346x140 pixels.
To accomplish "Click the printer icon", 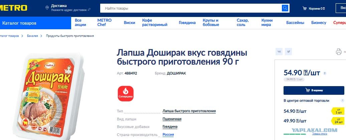I will tap(339, 52).
